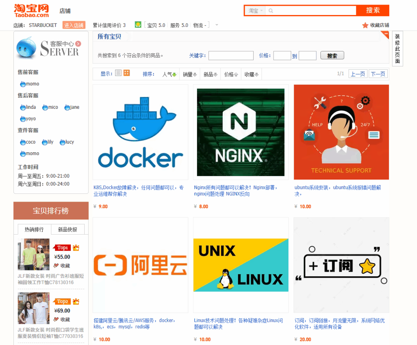Click the 关键字 keyword input field
Viewport: 417px width, 345px height.
tap(231, 55)
